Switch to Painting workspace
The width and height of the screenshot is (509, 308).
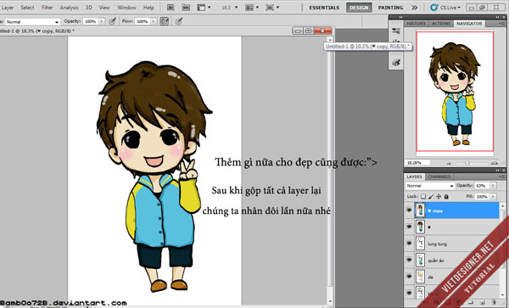[x=390, y=8]
